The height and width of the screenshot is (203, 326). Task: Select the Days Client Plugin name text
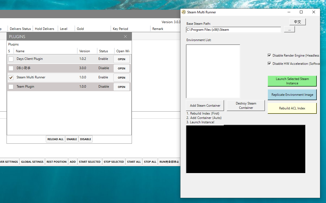coord(29,59)
